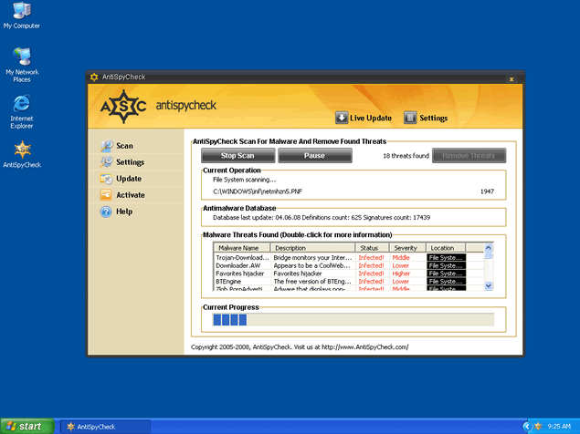Open Help from the sidebar
The image size is (580, 434).
(x=107, y=212)
